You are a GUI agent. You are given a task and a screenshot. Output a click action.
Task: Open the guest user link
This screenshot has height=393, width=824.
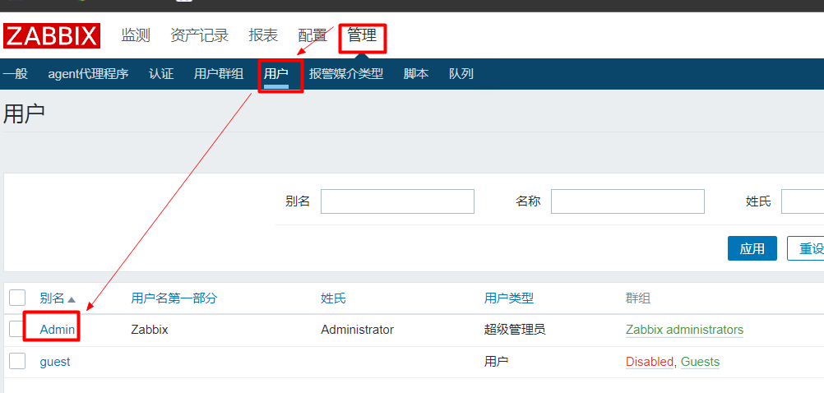[55, 362]
